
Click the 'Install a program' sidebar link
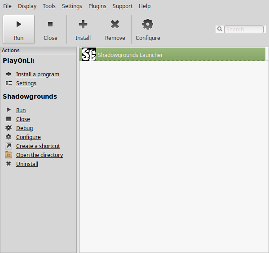pyautogui.click(x=38, y=74)
